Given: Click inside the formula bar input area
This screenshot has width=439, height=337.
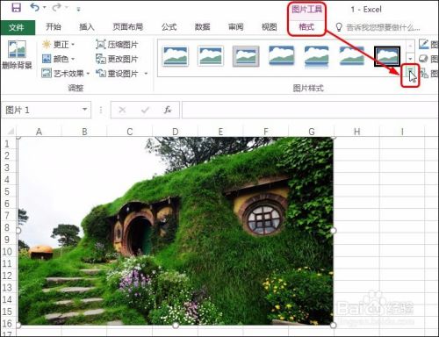Looking at the screenshot, I should click(310, 110).
